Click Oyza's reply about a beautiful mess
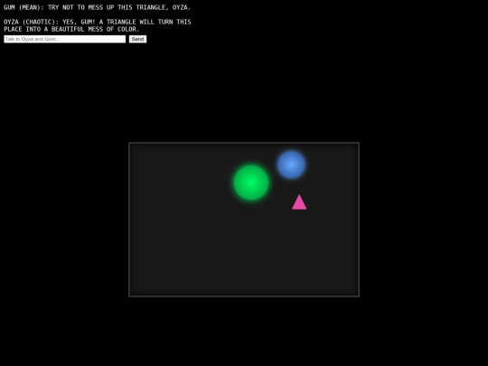The image size is (488, 366). point(98,25)
